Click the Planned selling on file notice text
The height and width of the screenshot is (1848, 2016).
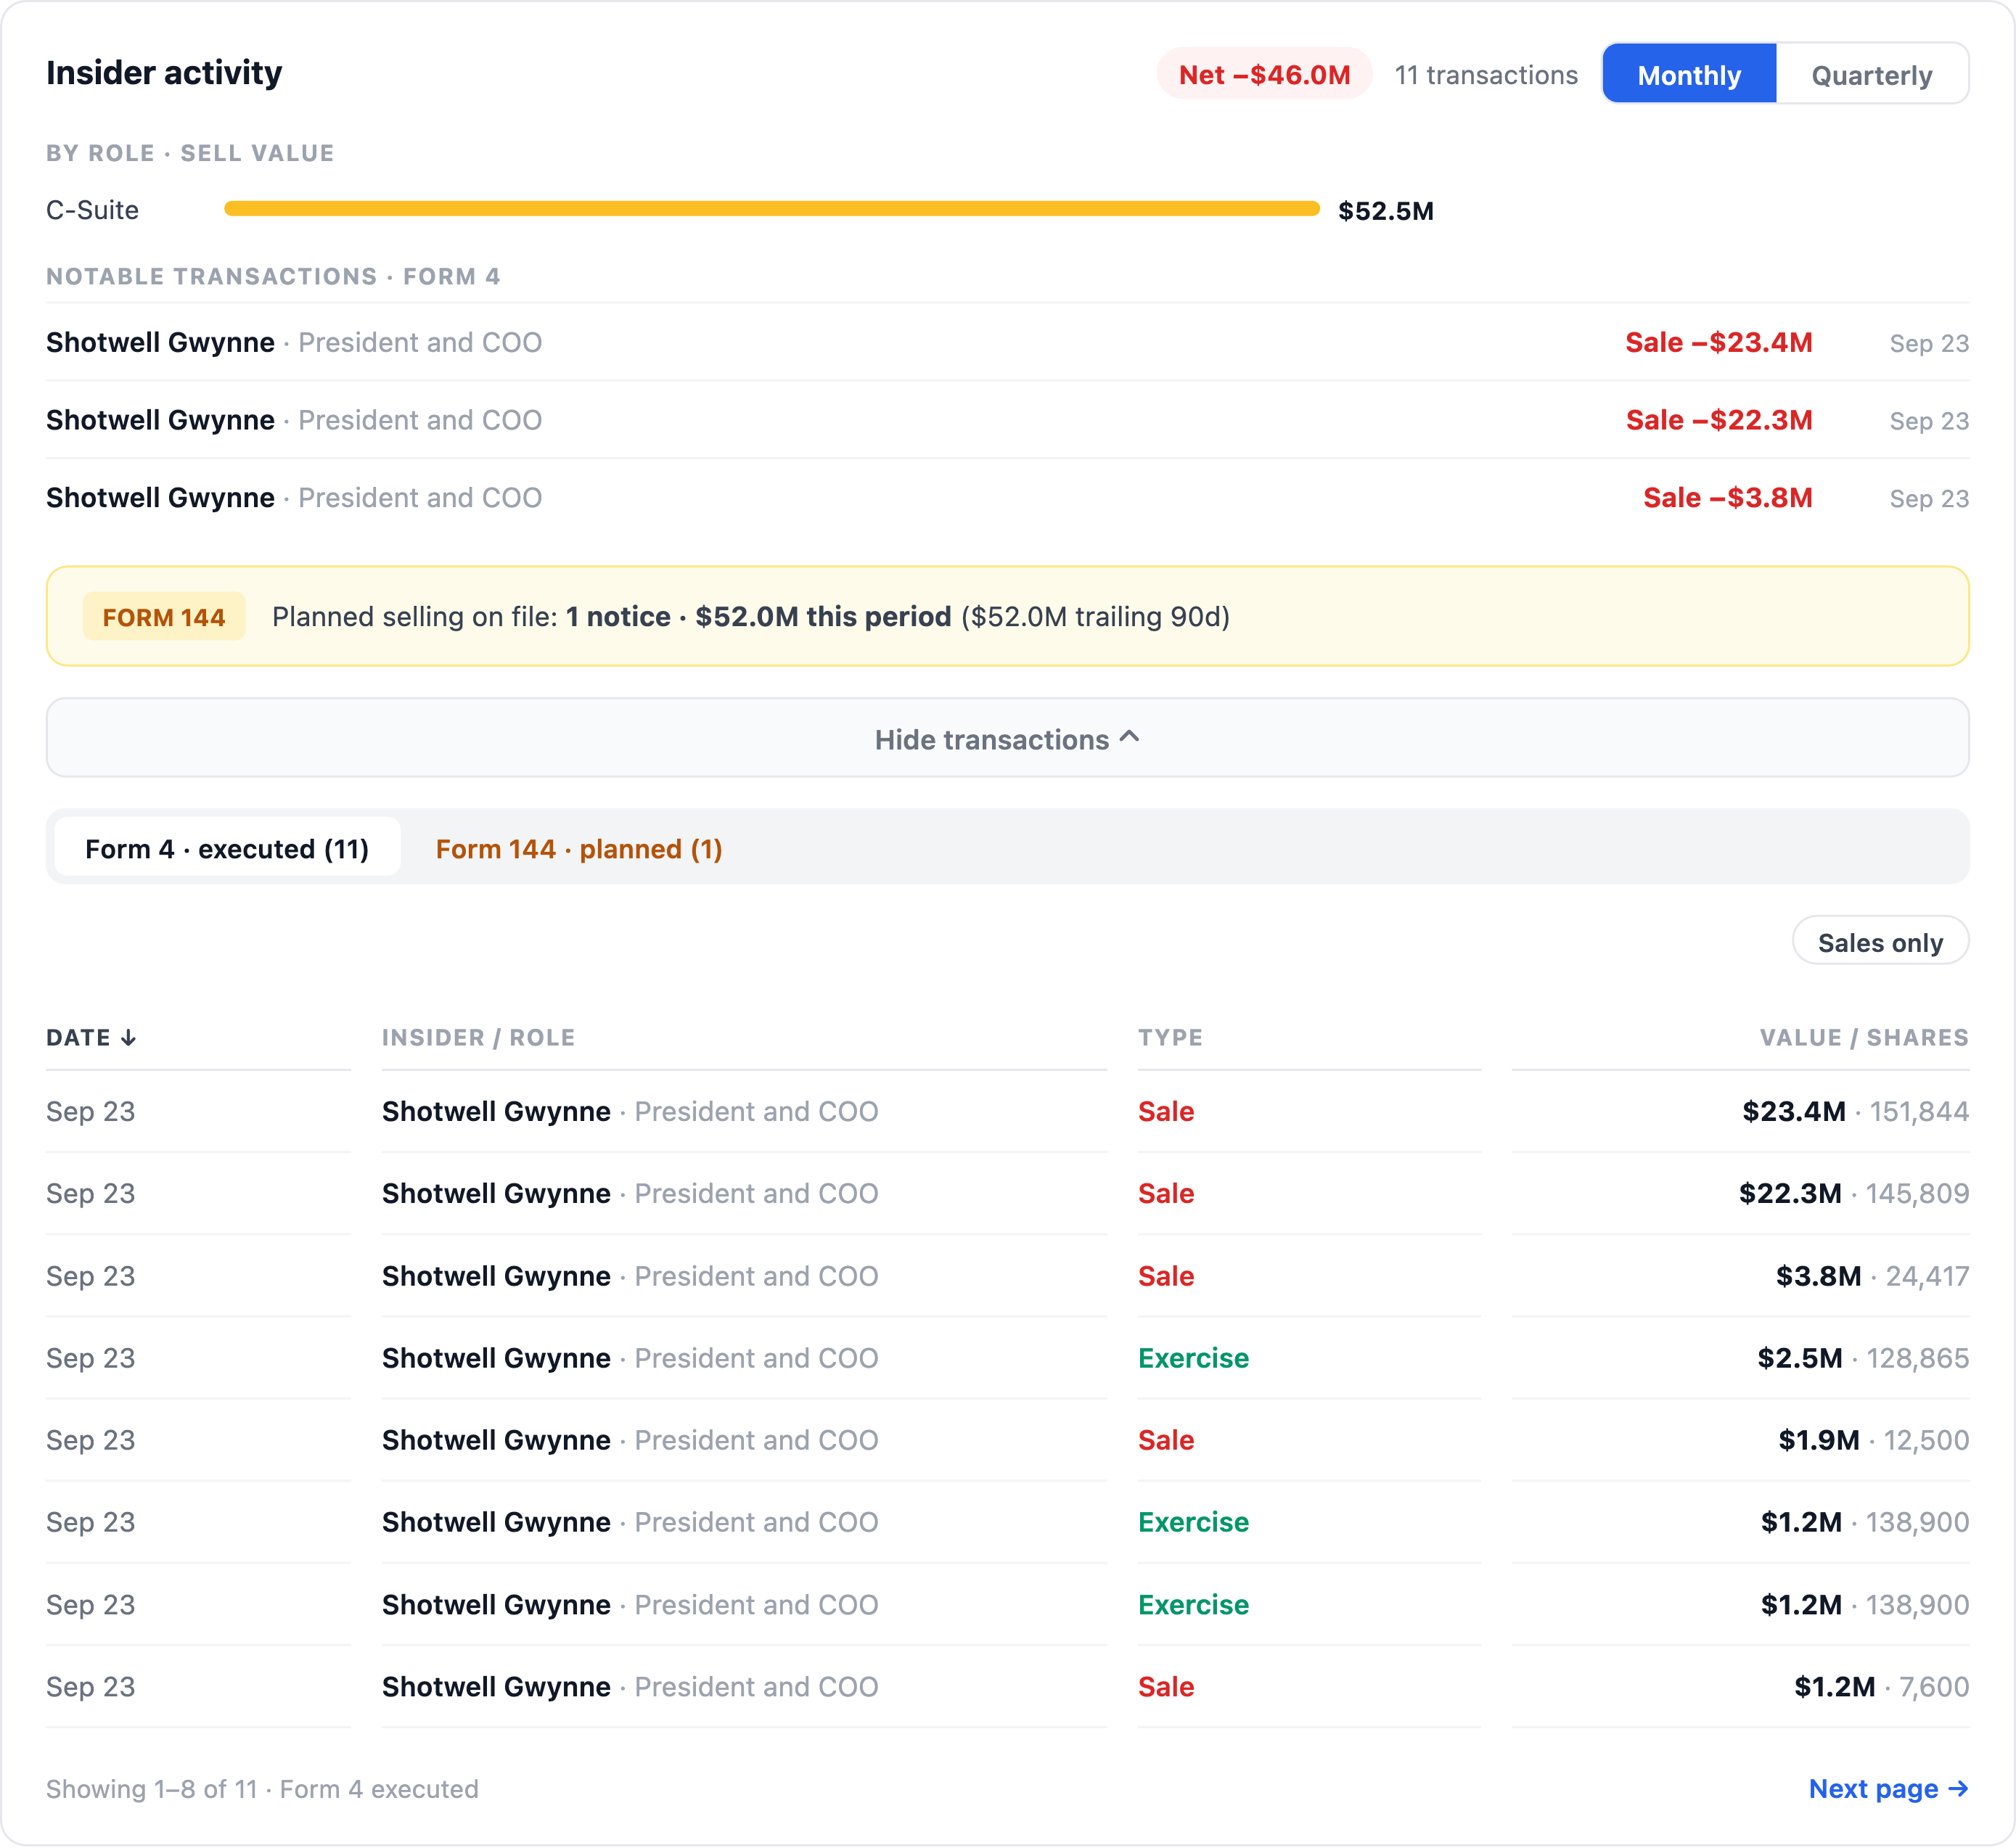point(751,616)
